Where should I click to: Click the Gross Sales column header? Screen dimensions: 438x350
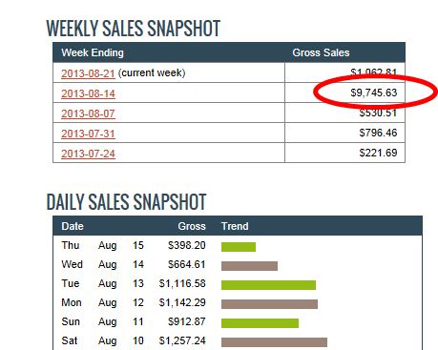pyautogui.click(x=321, y=52)
